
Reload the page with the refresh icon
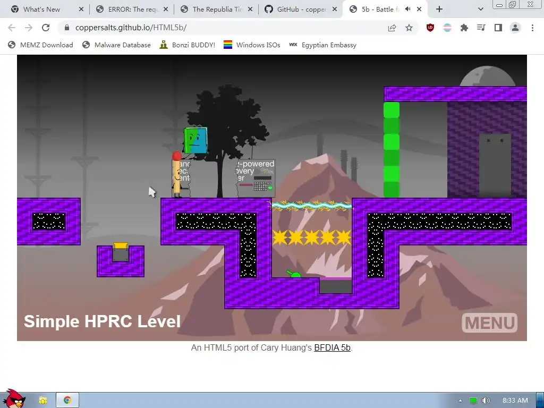(x=46, y=28)
